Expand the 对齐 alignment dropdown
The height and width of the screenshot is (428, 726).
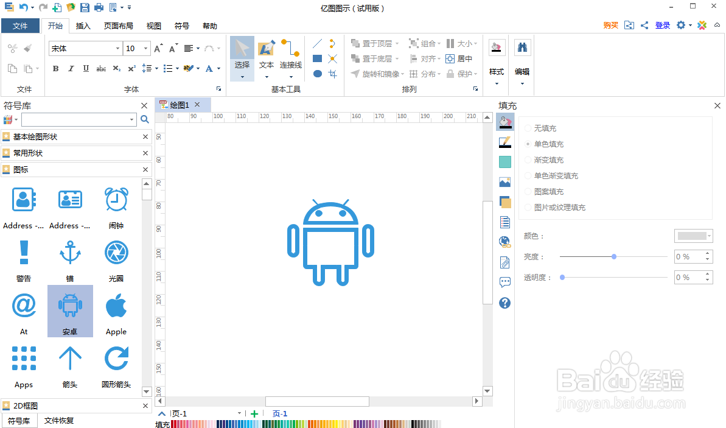pos(439,59)
